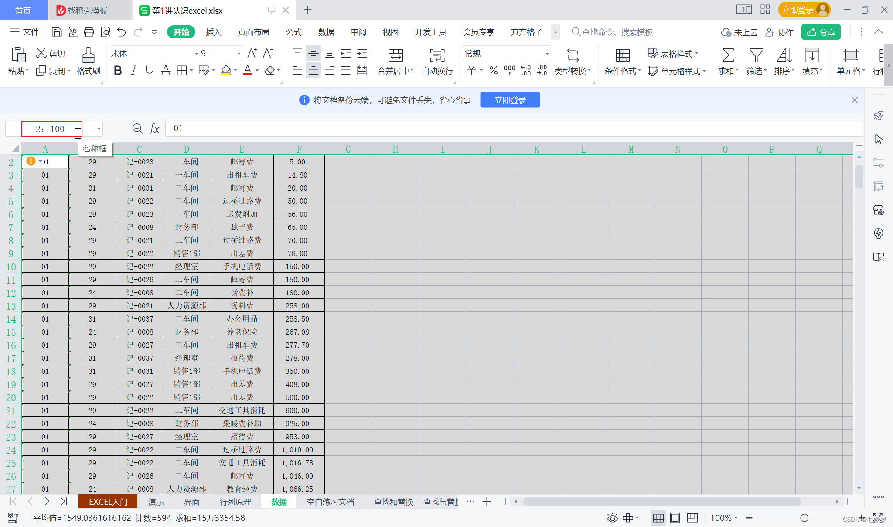Paste with the 粘贴 clipboard icon
The width and height of the screenshot is (893, 527).
[18, 55]
